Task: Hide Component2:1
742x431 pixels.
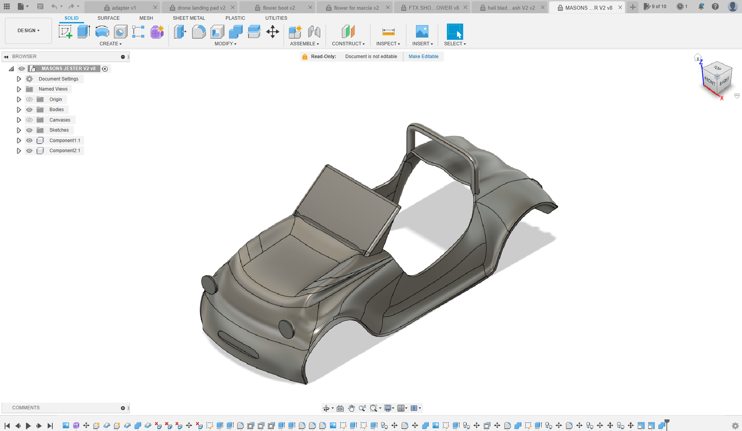Action: click(29, 151)
